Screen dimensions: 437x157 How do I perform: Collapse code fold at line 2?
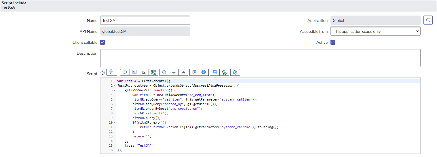point(115,86)
